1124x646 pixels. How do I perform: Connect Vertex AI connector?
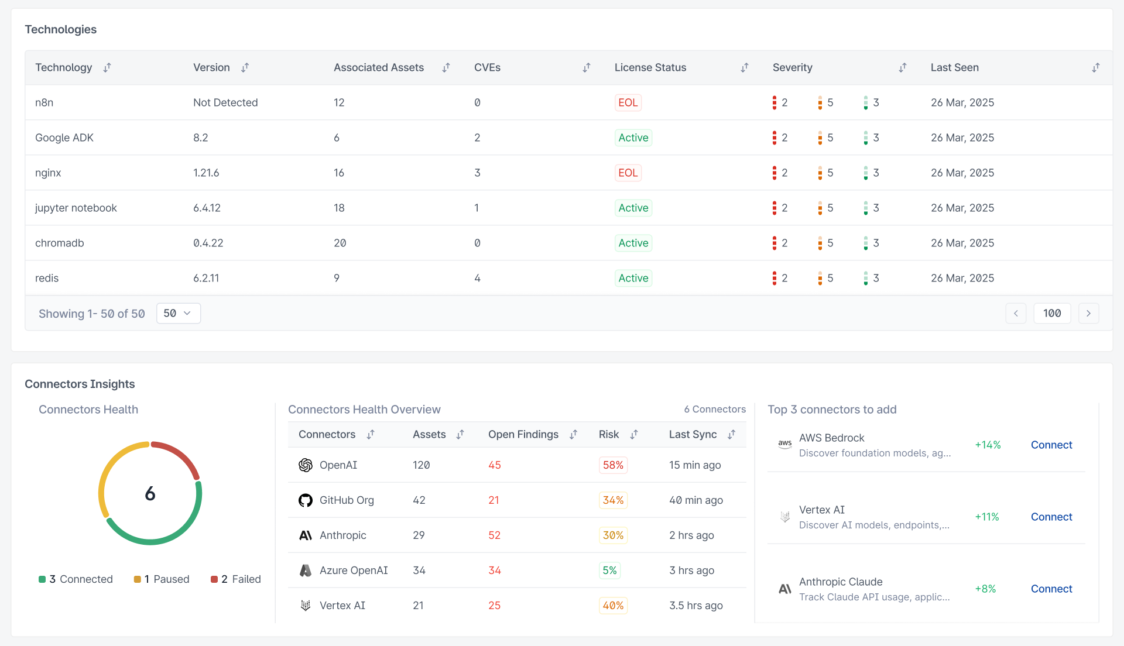[1051, 517]
